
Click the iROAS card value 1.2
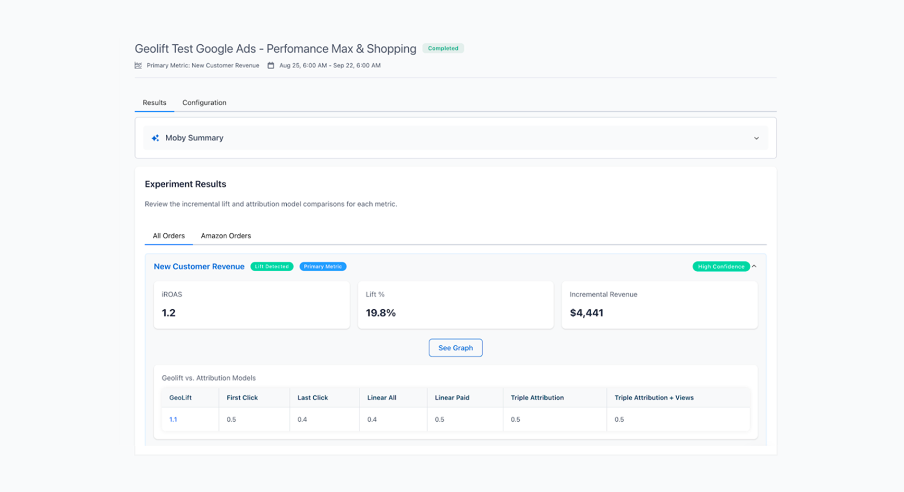click(x=168, y=313)
